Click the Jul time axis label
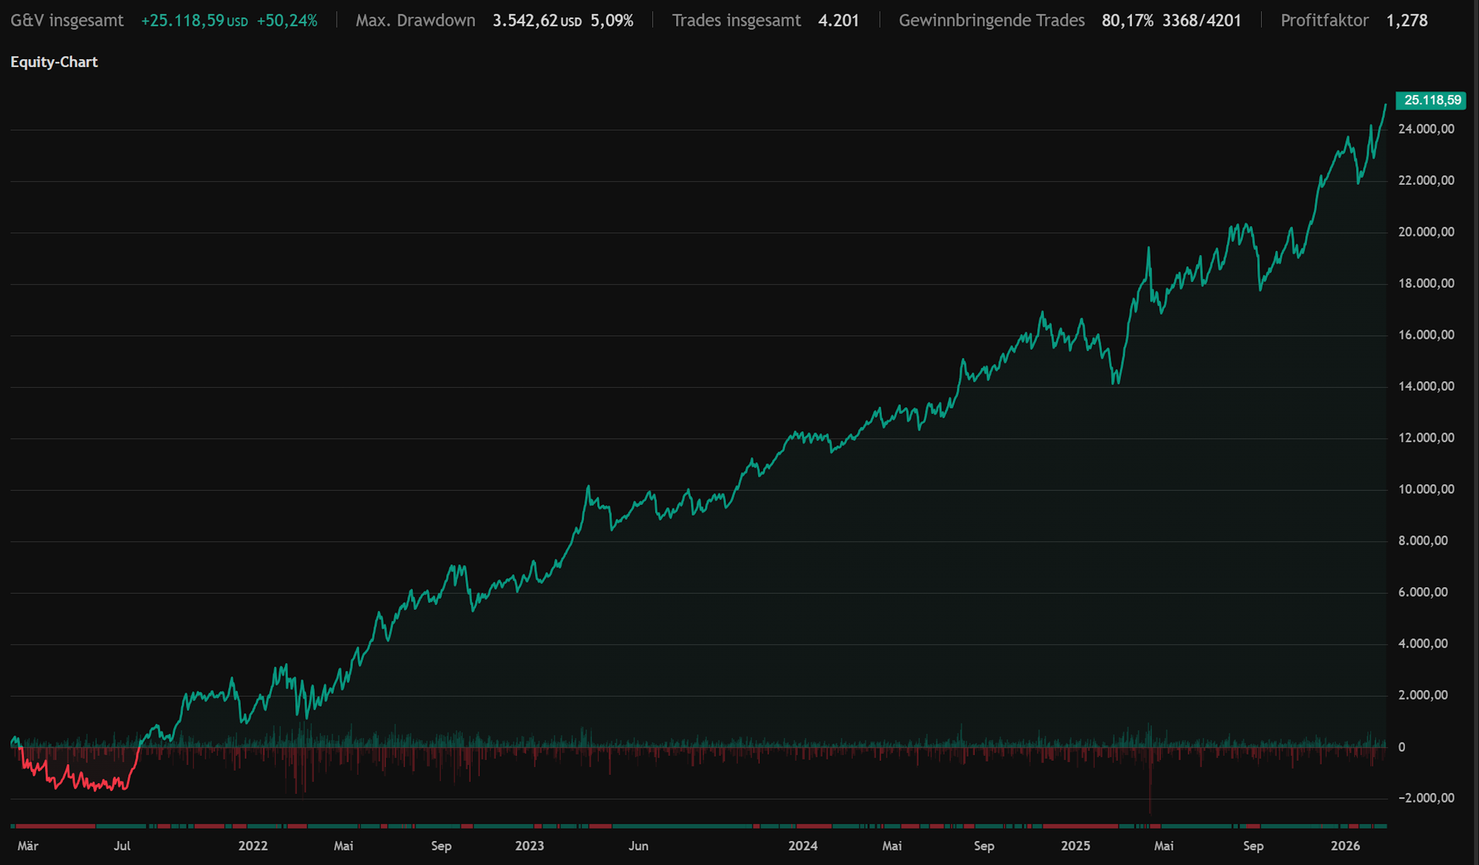This screenshot has height=865, width=1479. tap(122, 846)
